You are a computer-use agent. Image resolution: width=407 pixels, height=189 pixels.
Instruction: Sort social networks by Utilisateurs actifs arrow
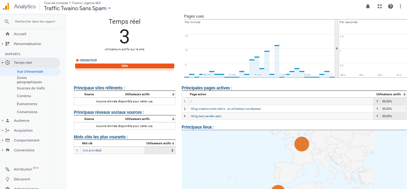[x=173, y=119]
